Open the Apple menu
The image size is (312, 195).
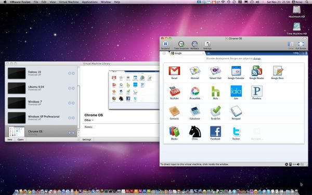(5, 2)
